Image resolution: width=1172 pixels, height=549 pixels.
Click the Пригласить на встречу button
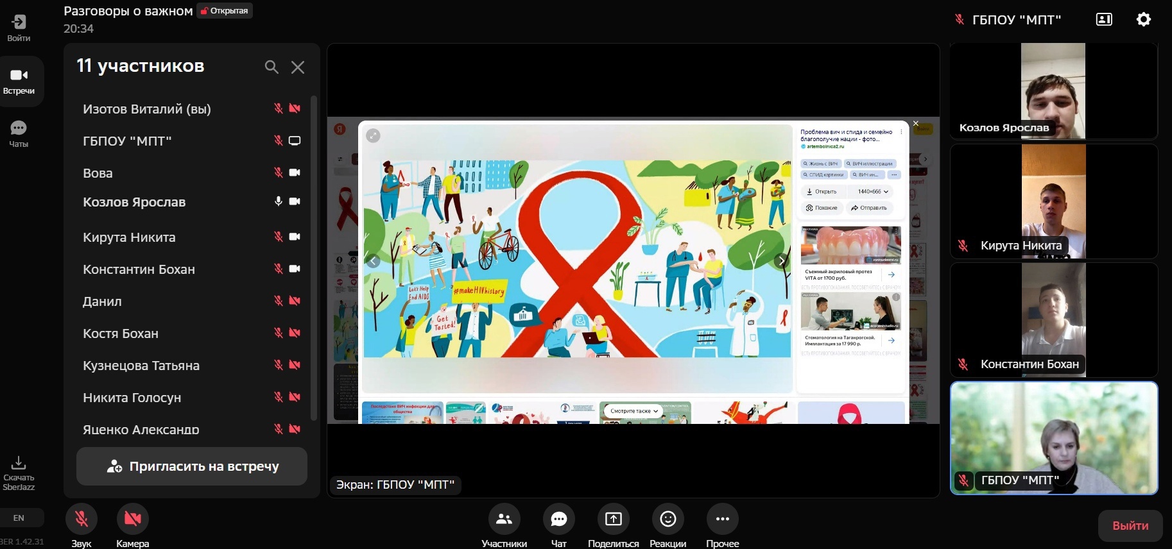tap(192, 466)
